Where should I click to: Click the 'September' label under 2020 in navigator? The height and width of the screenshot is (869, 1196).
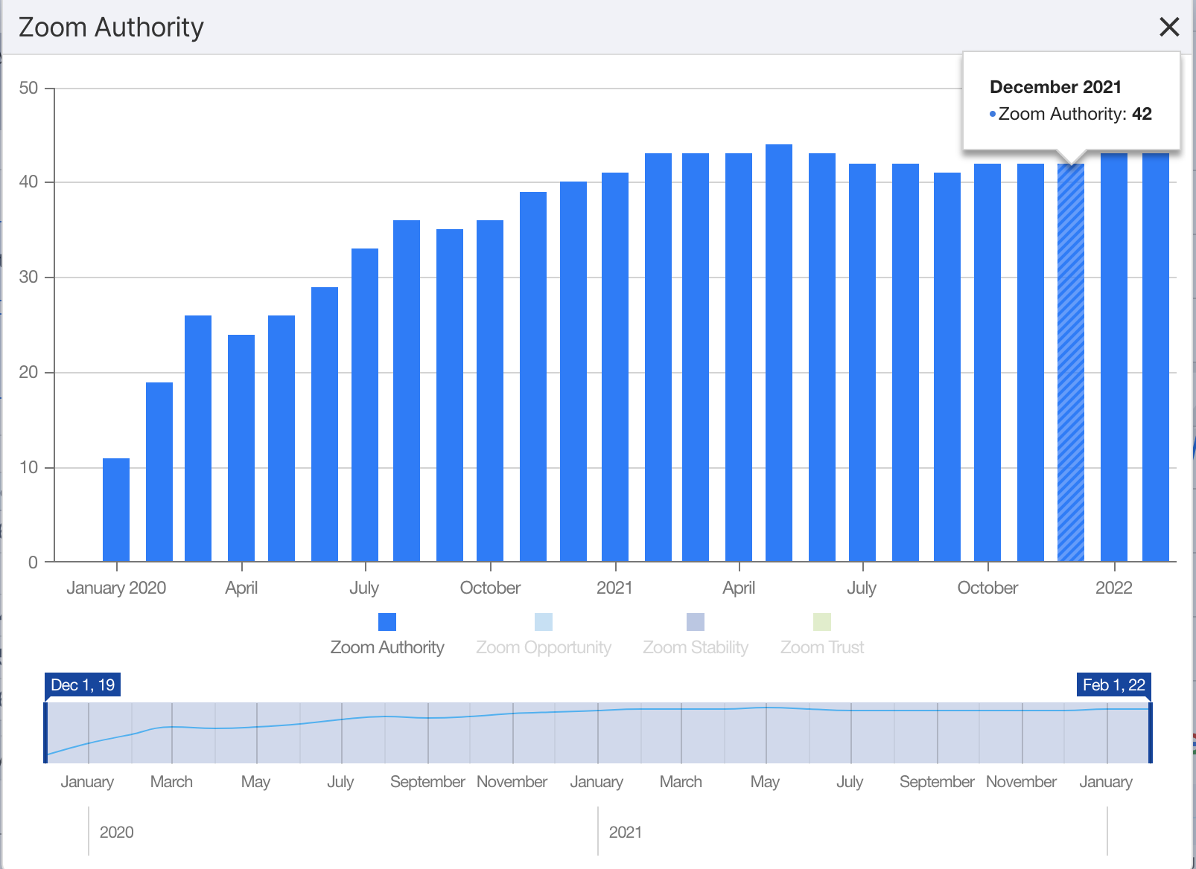427,782
